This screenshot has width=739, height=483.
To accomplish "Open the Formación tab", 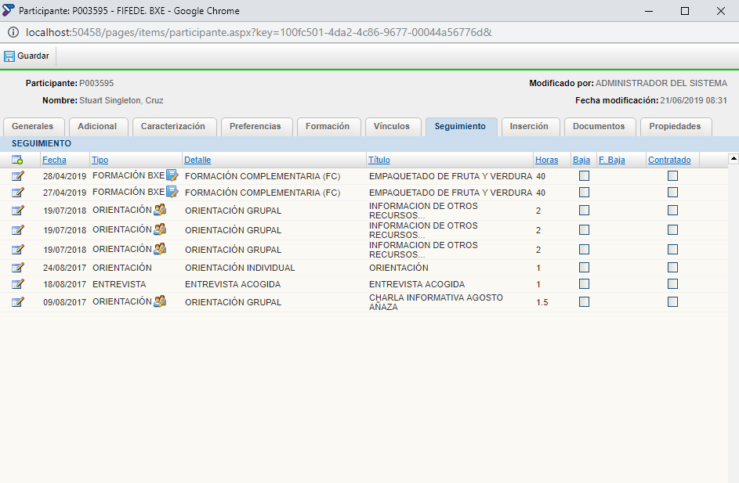I will (x=328, y=127).
